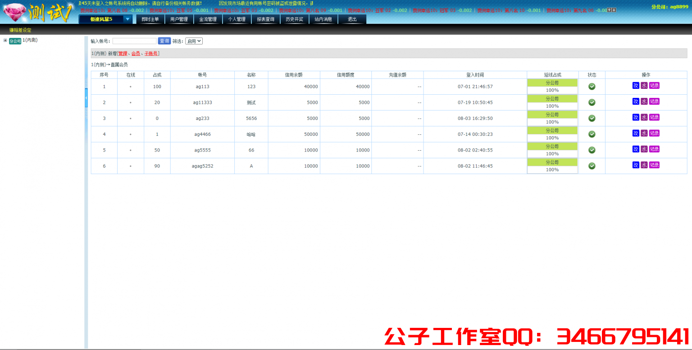Screen dimensions: 692x350
Task: Open 记录 records for agag5252
Action: point(654,165)
